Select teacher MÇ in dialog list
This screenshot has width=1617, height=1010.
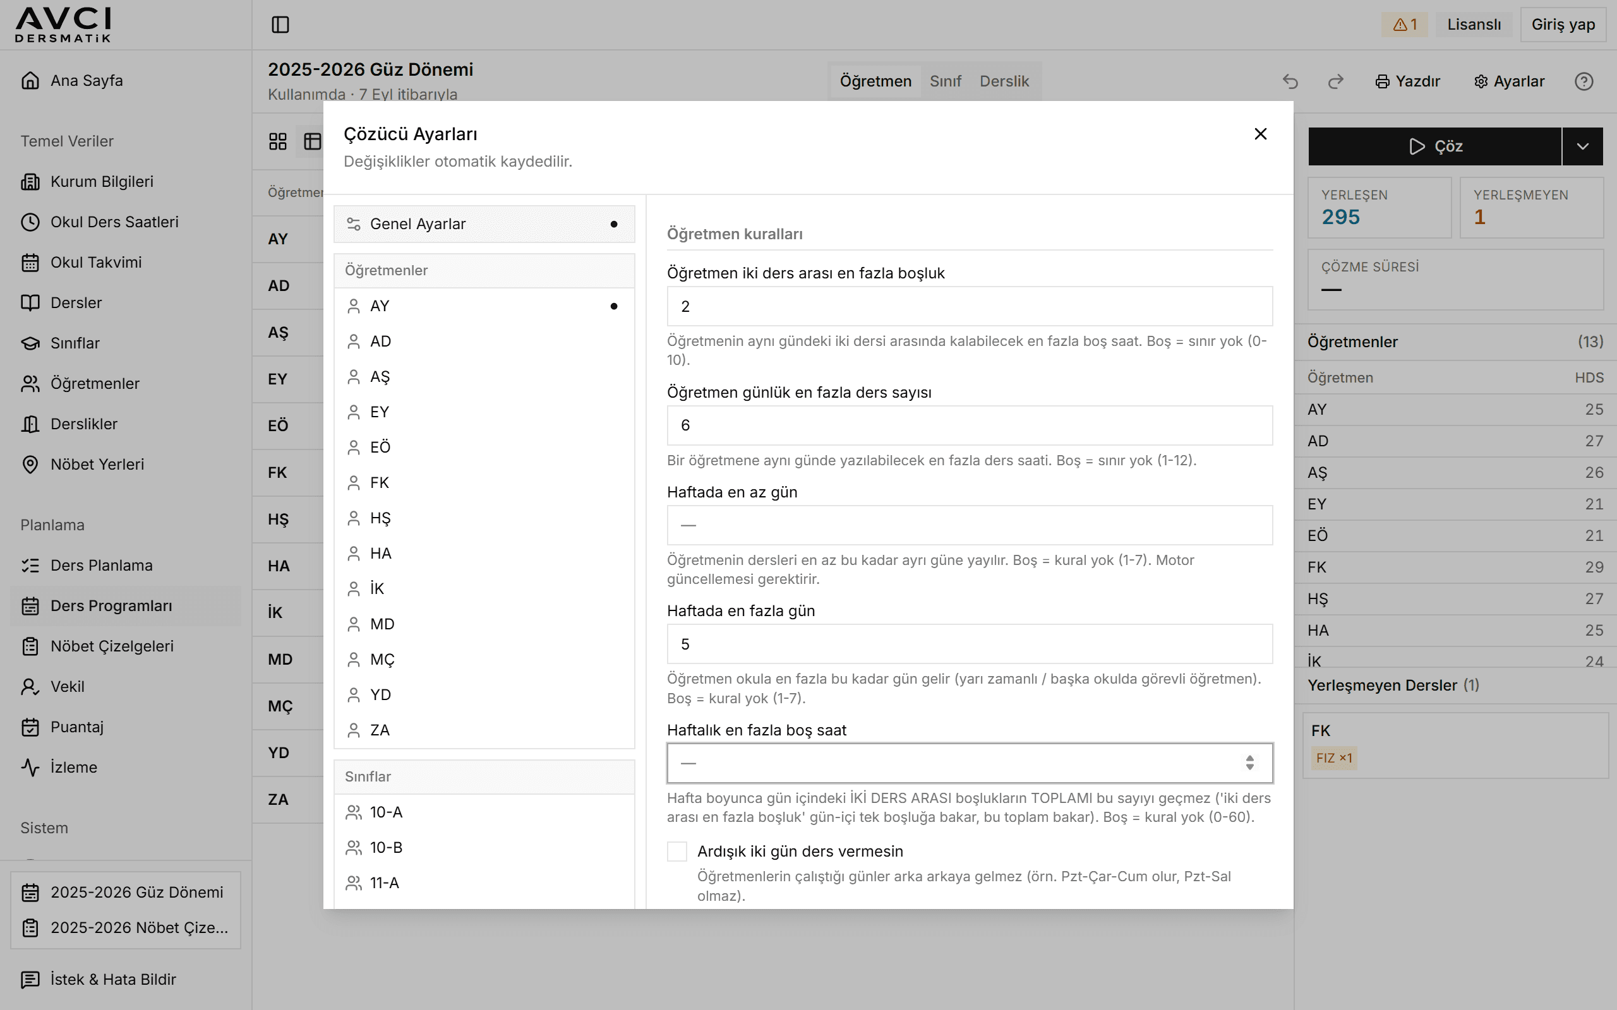pos(484,659)
